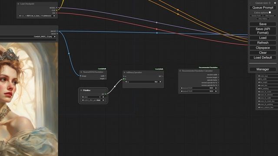Decrease Primitive value with left arrow
The height and width of the screenshot is (156, 278).
pyautogui.click(x=83, y=97)
